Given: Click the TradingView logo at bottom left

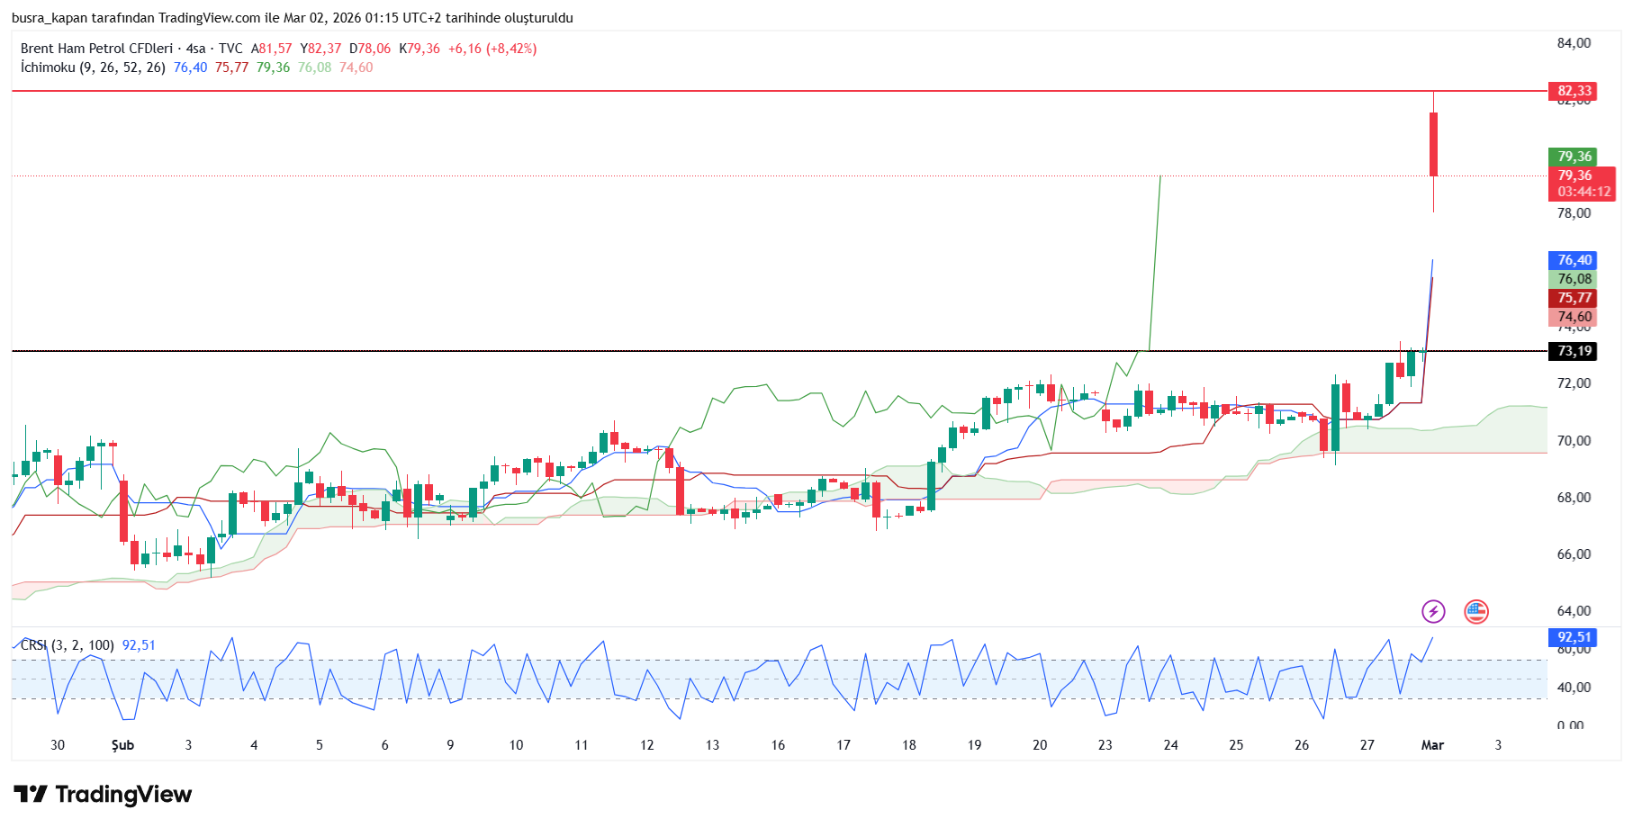Looking at the screenshot, I should pos(103,794).
